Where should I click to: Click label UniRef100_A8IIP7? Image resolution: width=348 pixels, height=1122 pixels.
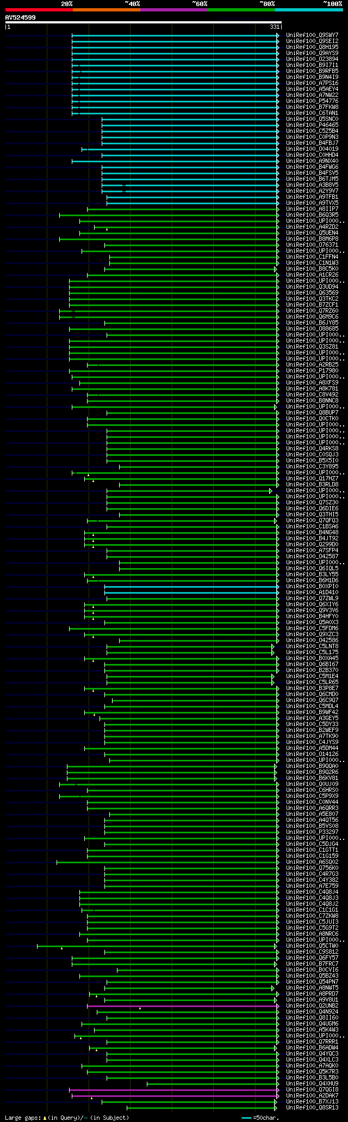(x=312, y=209)
